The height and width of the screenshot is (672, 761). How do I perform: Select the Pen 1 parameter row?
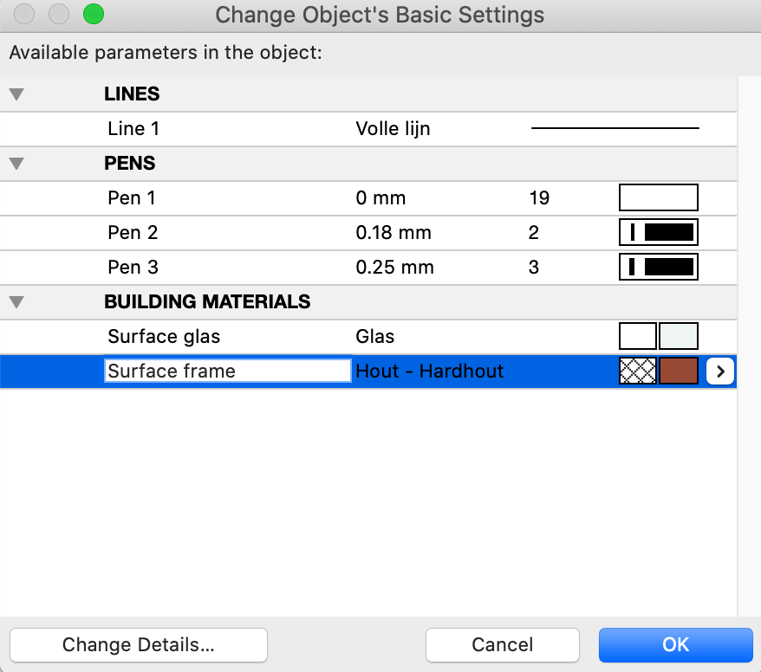(368, 198)
